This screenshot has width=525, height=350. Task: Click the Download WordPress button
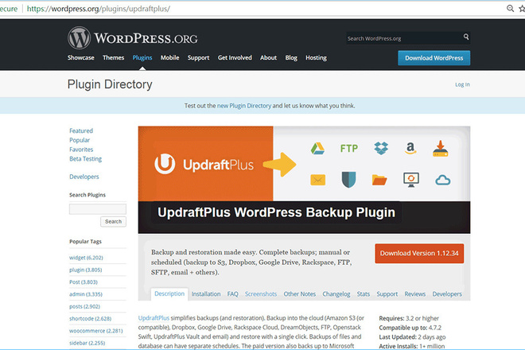coord(434,58)
